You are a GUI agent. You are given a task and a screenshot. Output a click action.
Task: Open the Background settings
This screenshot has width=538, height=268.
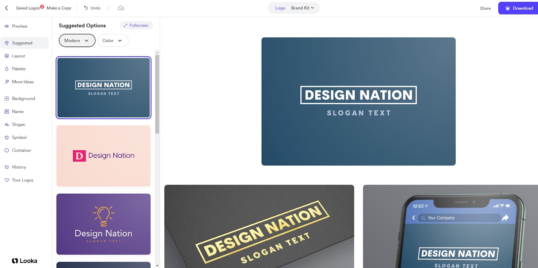point(25,99)
